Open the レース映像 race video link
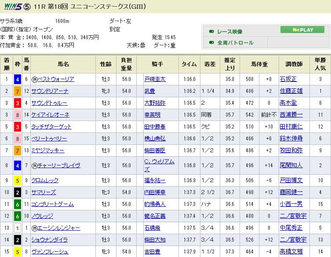This screenshot has width=331, height=257. click(229, 32)
